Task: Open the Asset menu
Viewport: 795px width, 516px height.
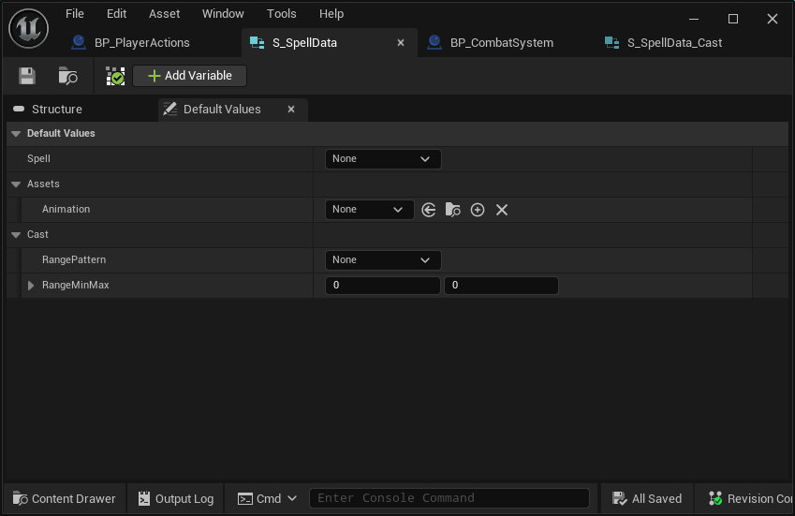Action: tap(164, 14)
